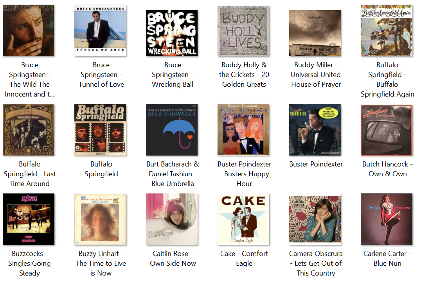This screenshot has height=281, width=421.
Task: Select the Buzzcocks Singles Going Steady cover
Action: tap(29, 219)
